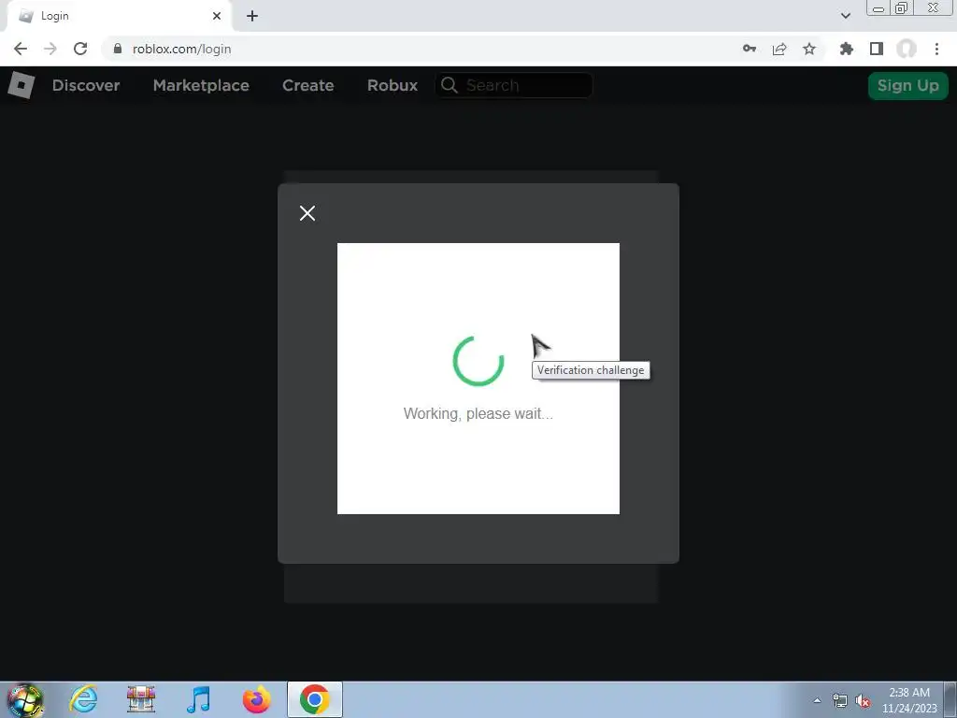Open the clock showing 2:38 AM

[x=909, y=700]
